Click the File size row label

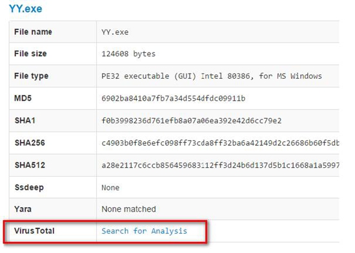coord(30,54)
